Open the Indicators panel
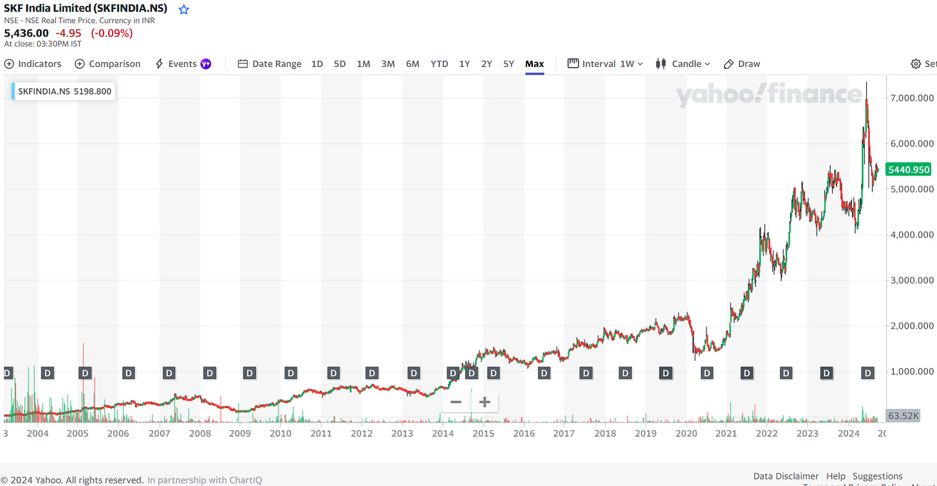This screenshot has height=486, width=937. click(x=33, y=64)
